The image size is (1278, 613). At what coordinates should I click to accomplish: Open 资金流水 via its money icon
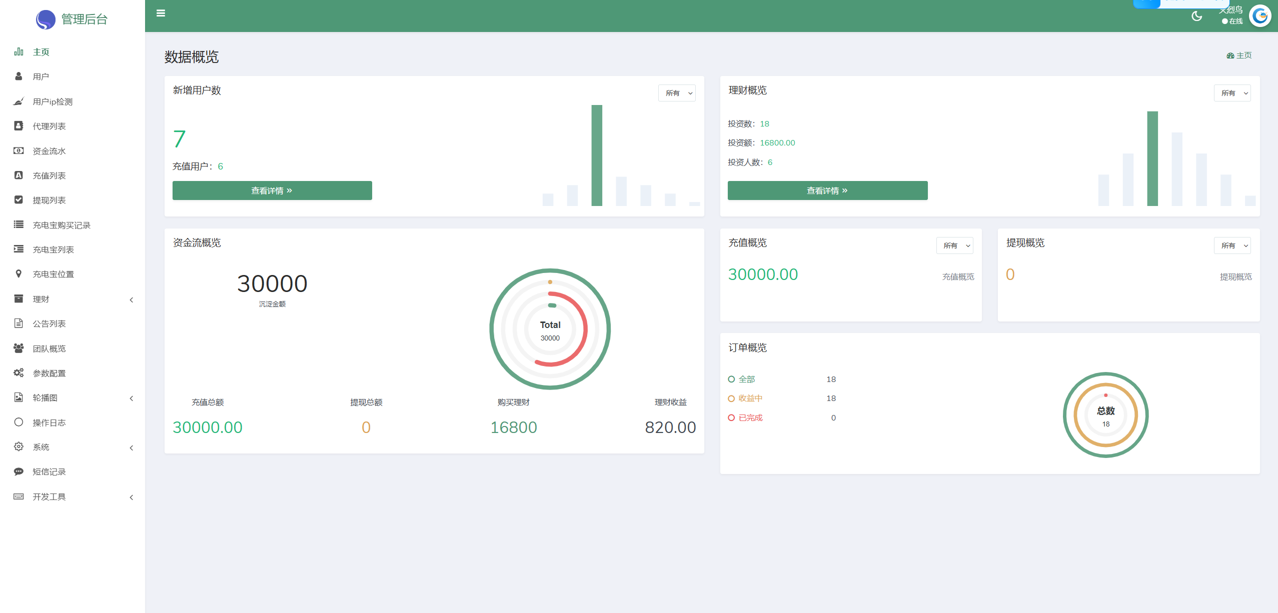(x=19, y=150)
